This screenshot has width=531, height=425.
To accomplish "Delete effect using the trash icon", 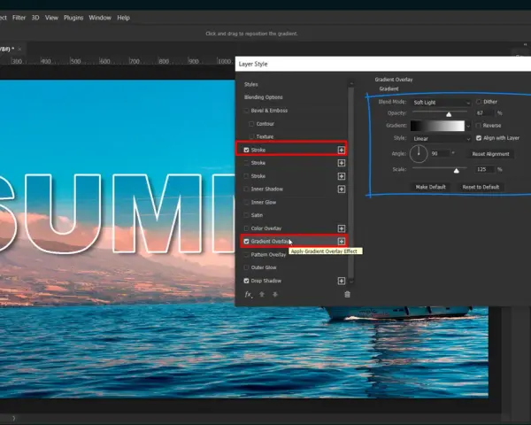I will click(x=347, y=294).
